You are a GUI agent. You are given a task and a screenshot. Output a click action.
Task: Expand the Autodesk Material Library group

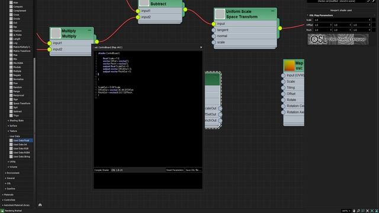16,205
